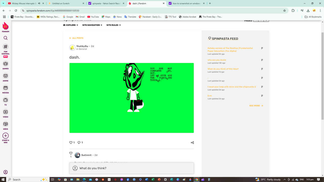Open the Anime section icon

(6, 76)
